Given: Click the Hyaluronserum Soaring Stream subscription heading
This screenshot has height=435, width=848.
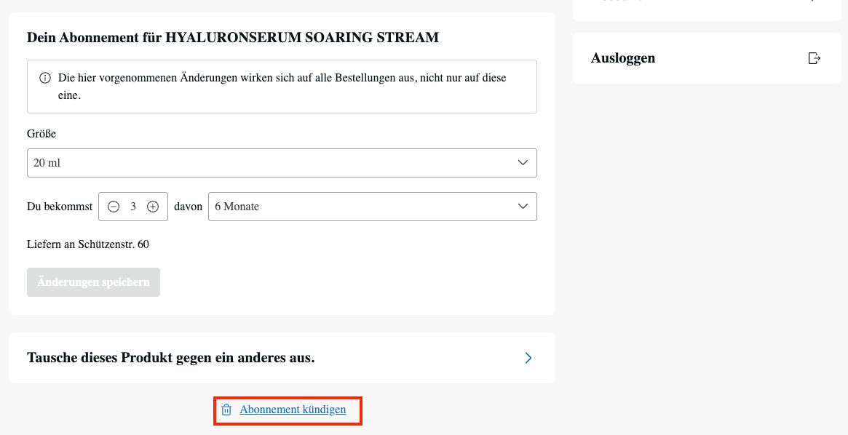Looking at the screenshot, I should pos(233,37).
